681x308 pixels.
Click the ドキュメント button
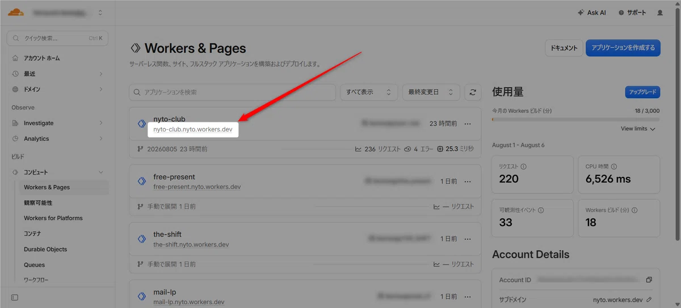click(564, 48)
